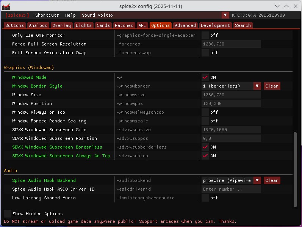
Task: Uncheck SDVX Windowed Subscreen Always On Top
Action: (205, 156)
